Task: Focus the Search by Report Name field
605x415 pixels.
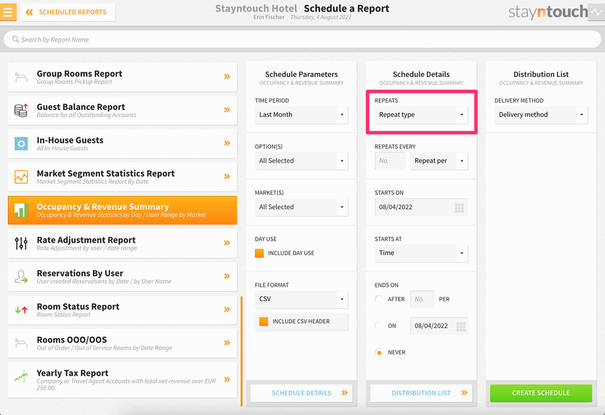Action: [302, 39]
